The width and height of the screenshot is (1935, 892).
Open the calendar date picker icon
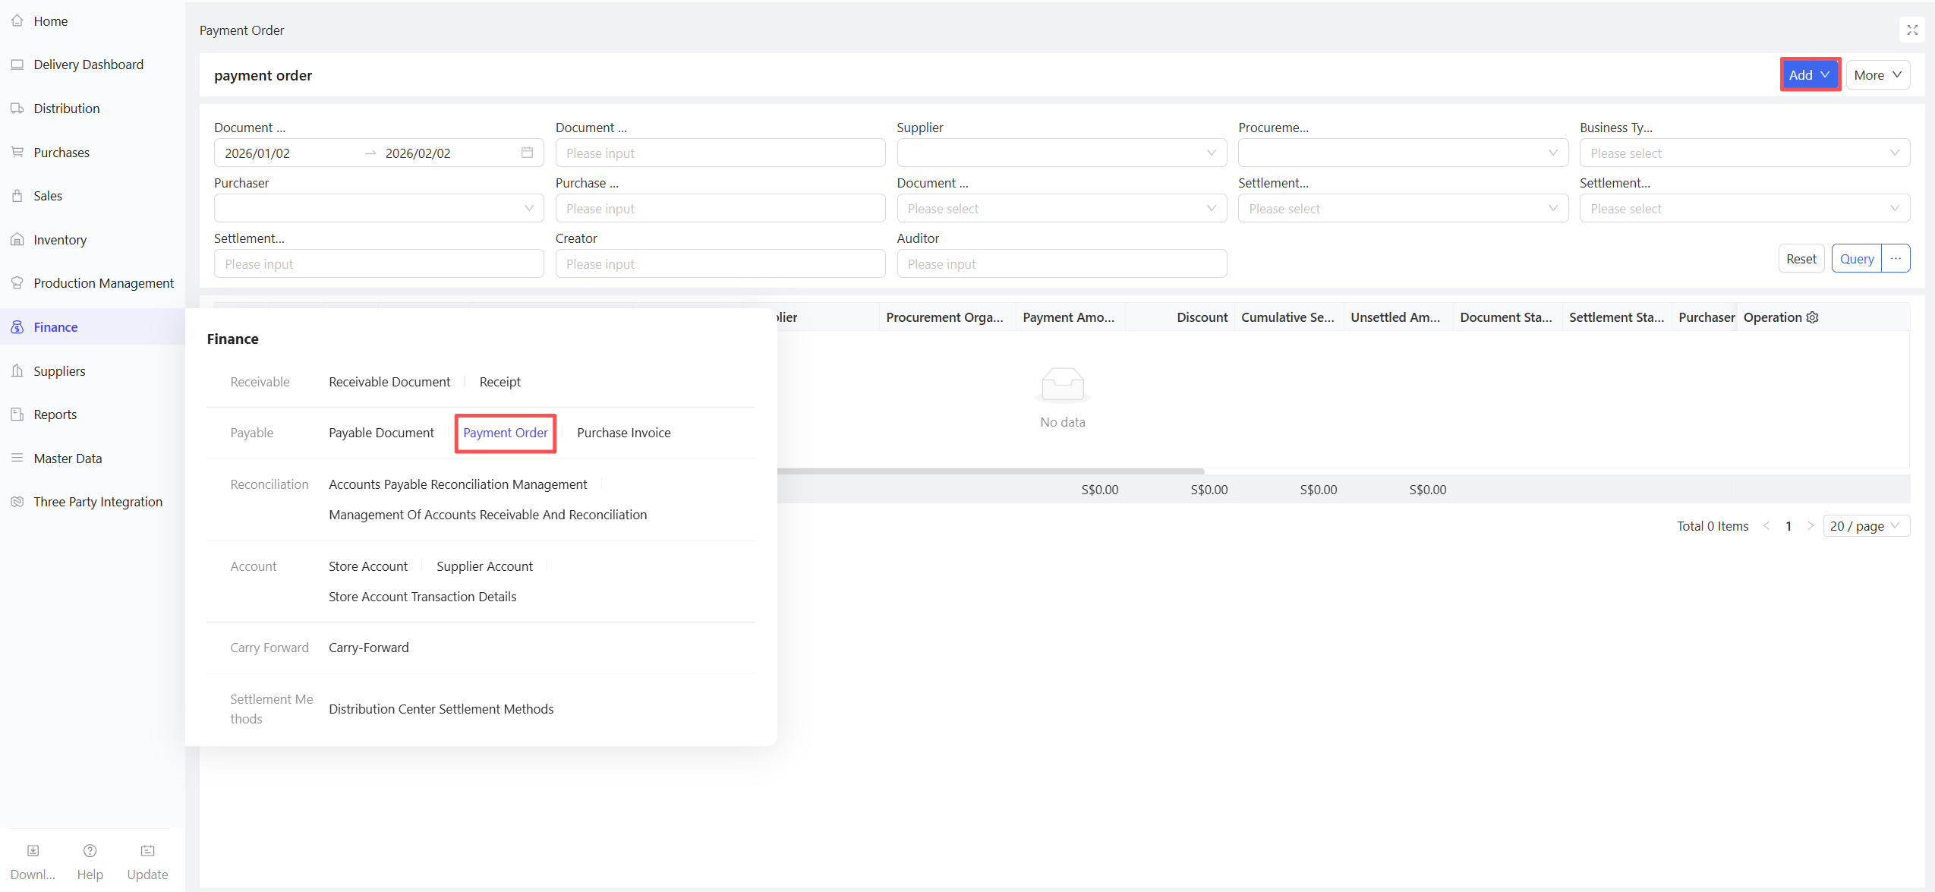pos(527,153)
